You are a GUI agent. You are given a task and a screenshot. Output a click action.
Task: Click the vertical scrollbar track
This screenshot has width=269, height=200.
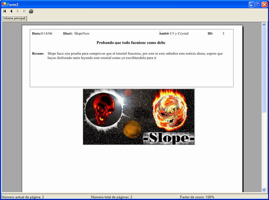(x=264, y=112)
